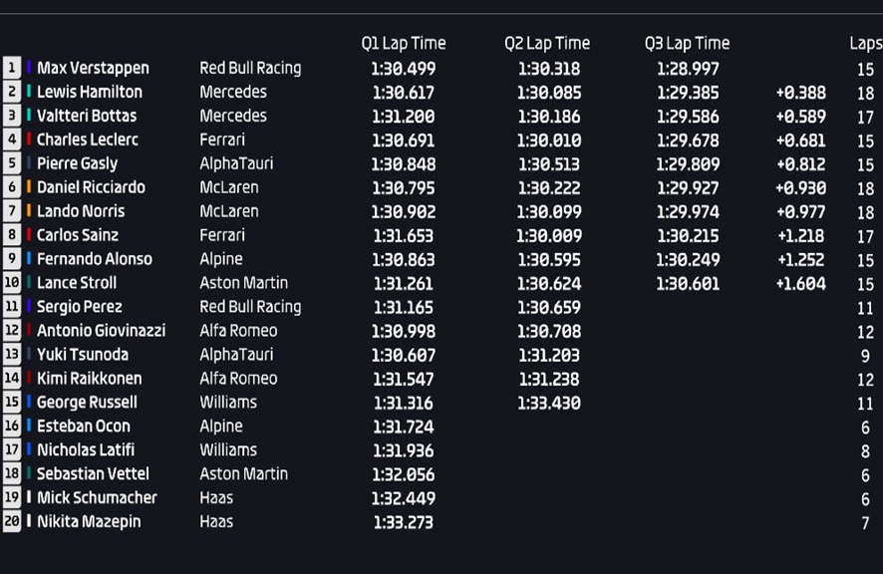Click Sergio Perez's Red Bull Racing team name
Viewport: 883px width, 574px height.
(250, 307)
